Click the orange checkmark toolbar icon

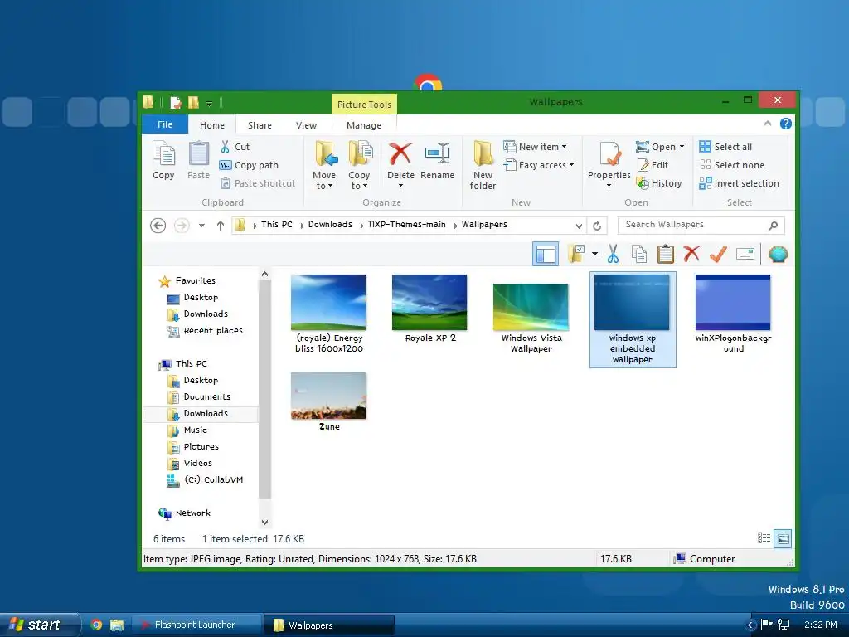(719, 254)
